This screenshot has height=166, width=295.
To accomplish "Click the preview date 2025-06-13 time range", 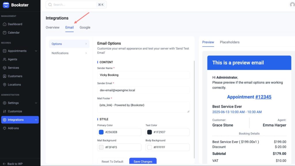I will 237,112.
